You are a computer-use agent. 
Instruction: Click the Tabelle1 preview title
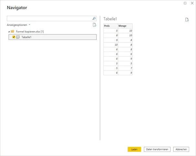(110, 19)
